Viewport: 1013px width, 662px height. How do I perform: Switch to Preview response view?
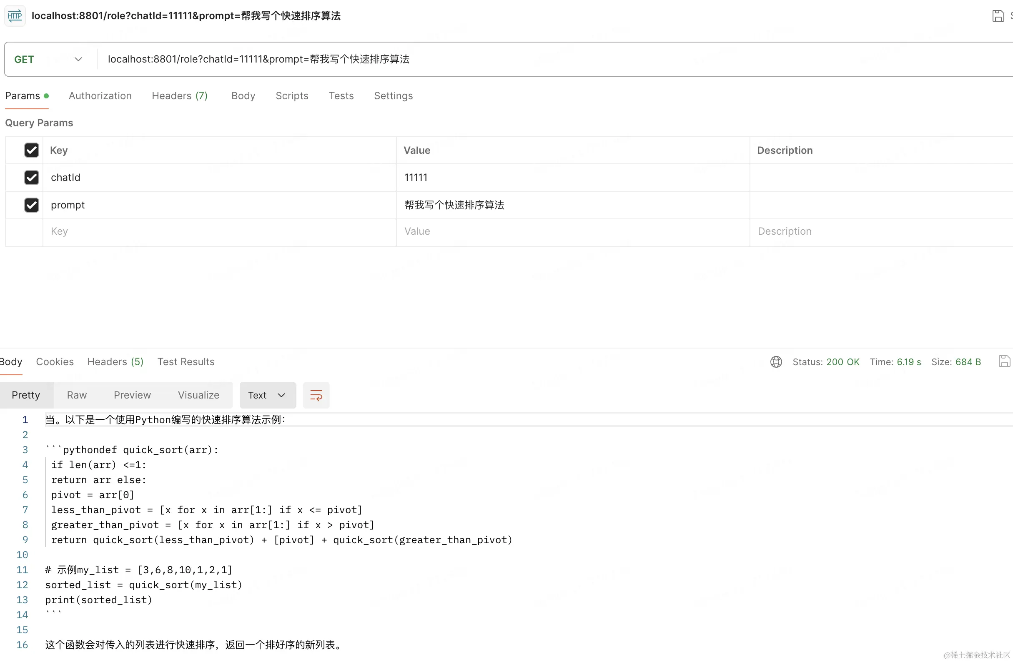coord(132,395)
